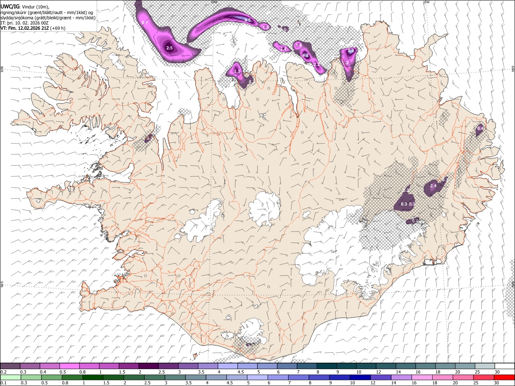515x386 pixels.
Task: Click the '30' label in lower legend row
Action: click(x=496, y=383)
